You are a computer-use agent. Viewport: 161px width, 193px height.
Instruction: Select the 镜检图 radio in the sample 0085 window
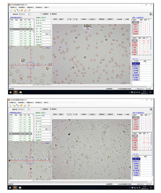click(117, 114)
